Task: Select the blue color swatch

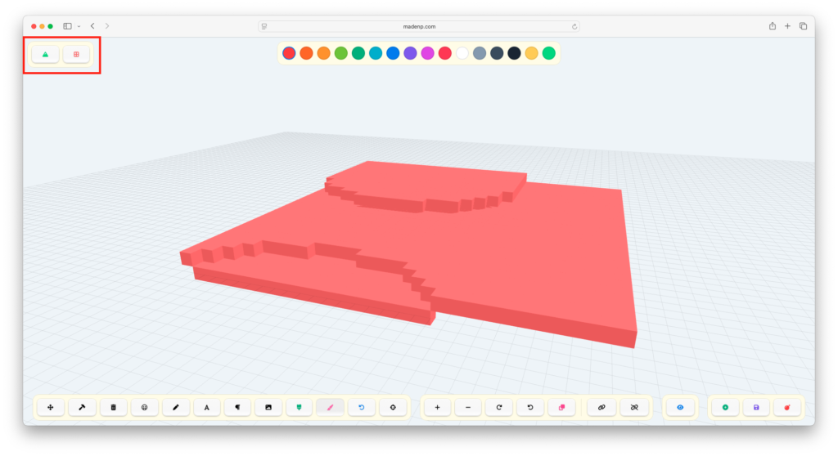Action: 393,53
